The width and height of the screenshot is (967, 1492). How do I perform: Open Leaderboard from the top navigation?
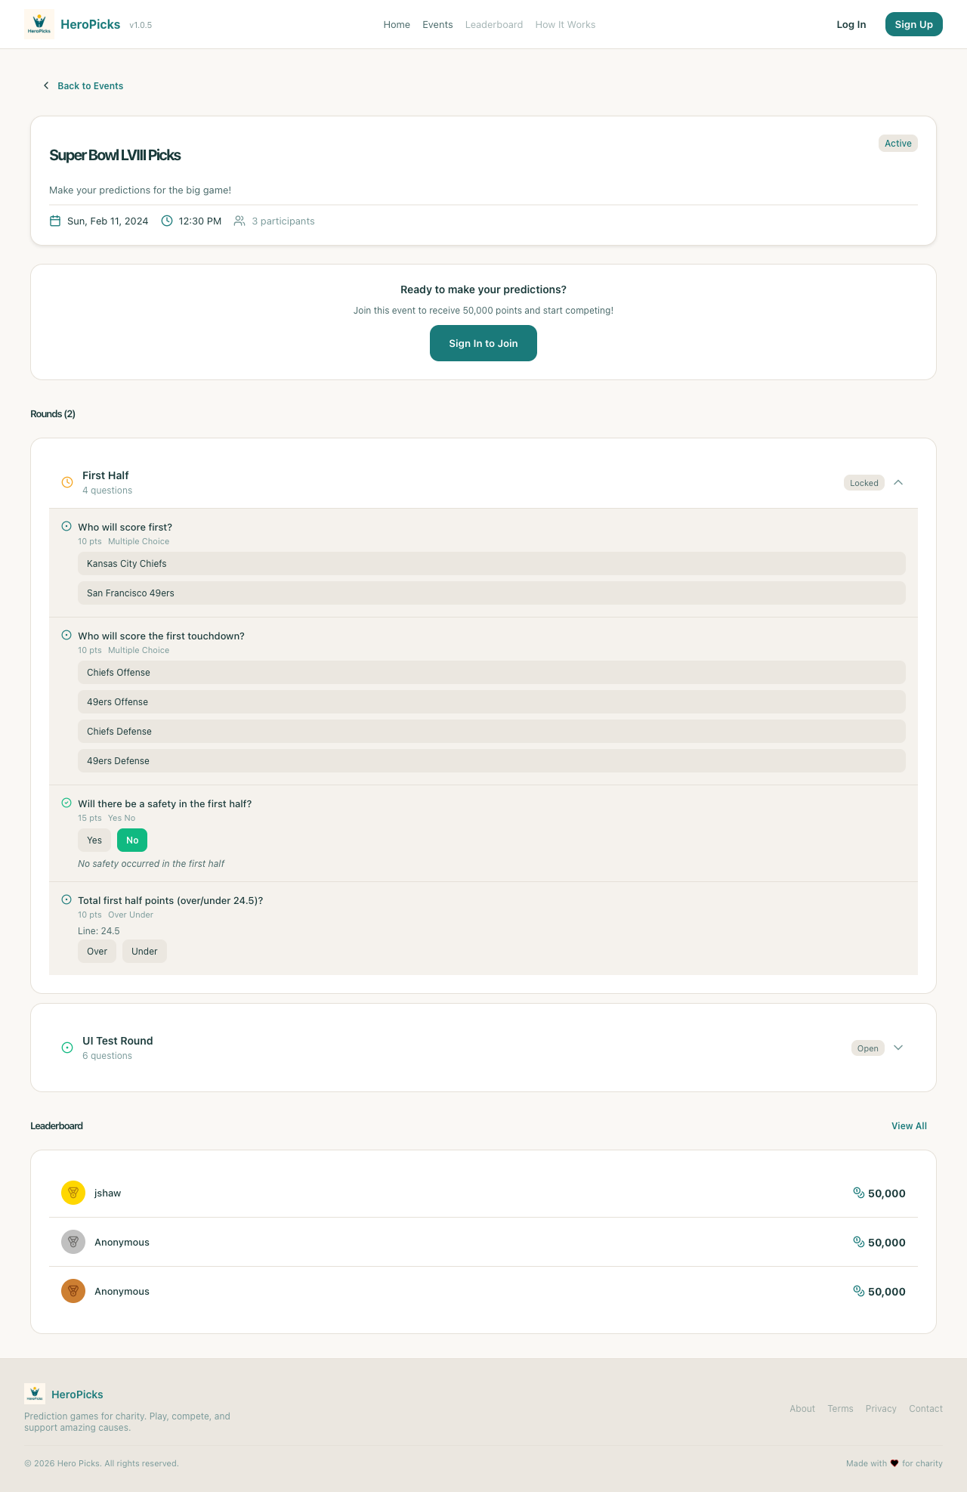pyautogui.click(x=494, y=24)
